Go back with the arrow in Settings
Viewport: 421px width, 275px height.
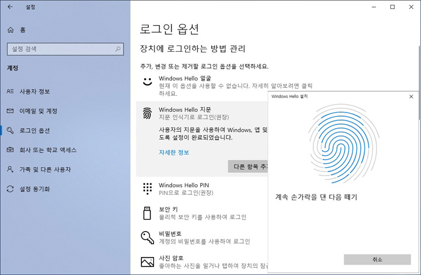(x=10, y=7)
